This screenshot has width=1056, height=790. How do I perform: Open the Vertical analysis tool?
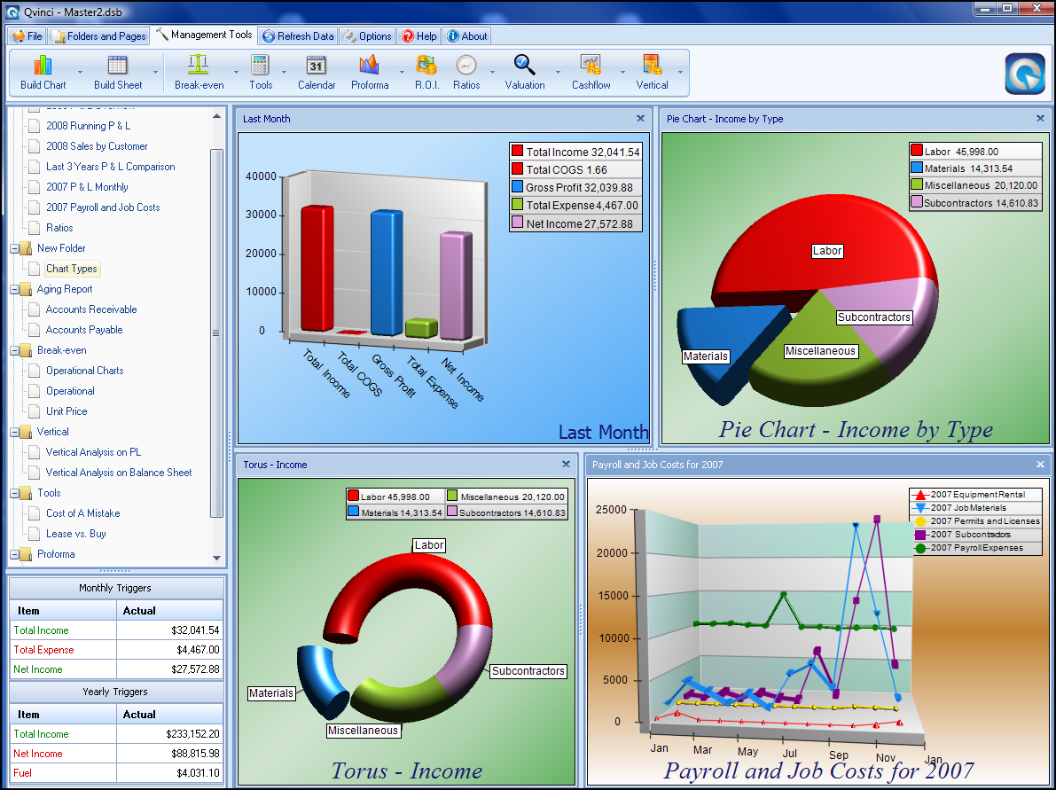pyautogui.click(x=652, y=73)
